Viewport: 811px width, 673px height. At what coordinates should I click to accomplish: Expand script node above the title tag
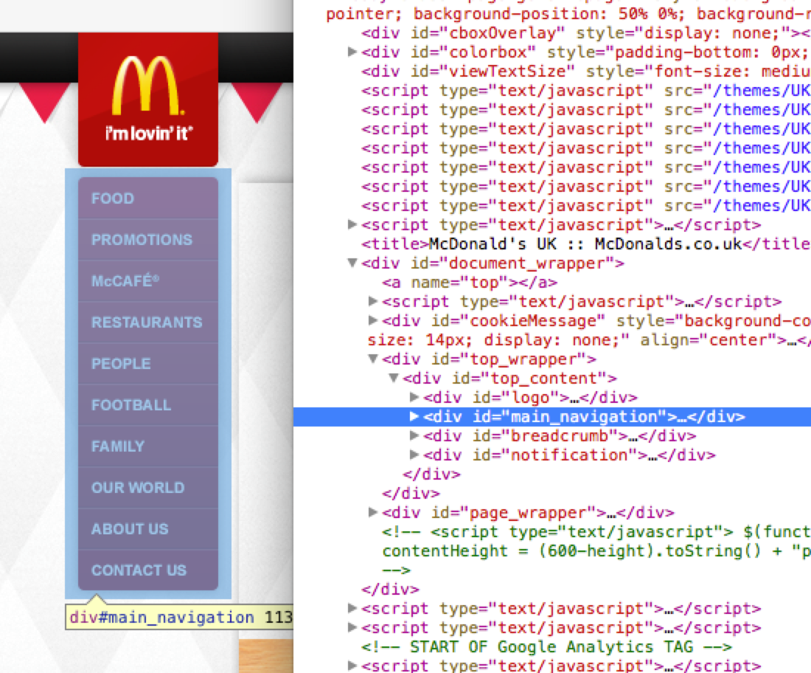352,224
